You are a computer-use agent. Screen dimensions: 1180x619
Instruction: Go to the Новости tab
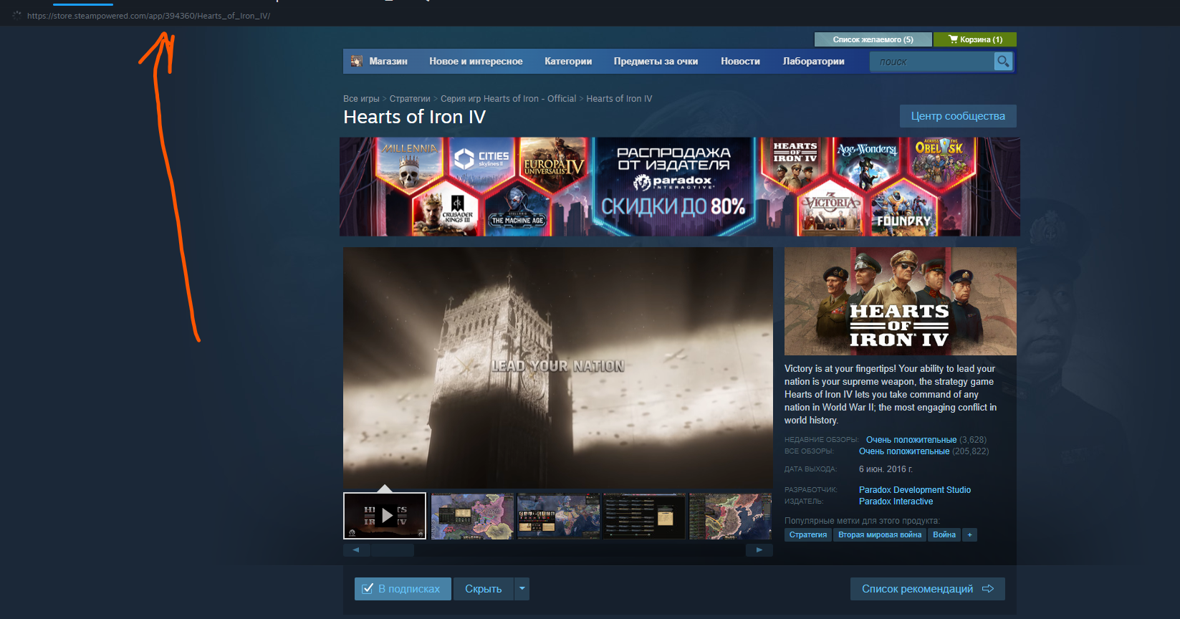(x=740, y=62)
